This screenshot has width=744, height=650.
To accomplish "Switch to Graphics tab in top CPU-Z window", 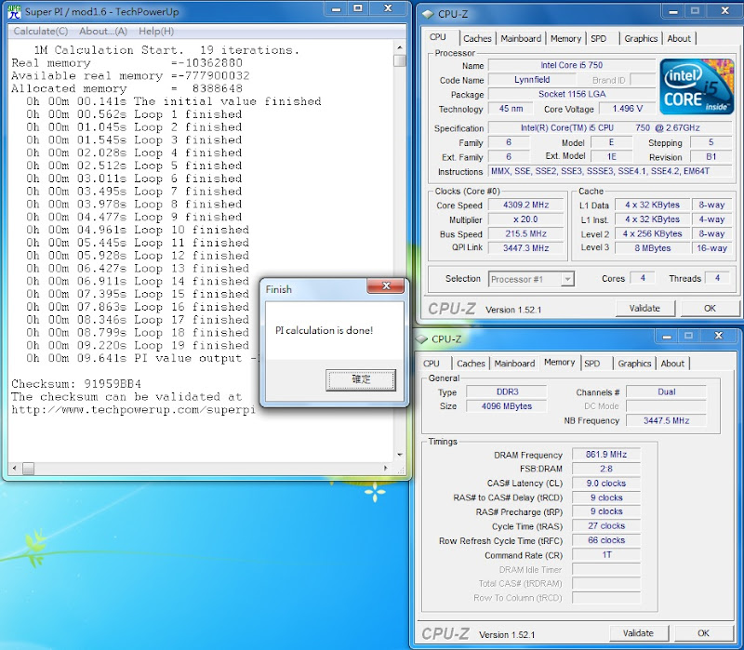I will tap(641, 39).
